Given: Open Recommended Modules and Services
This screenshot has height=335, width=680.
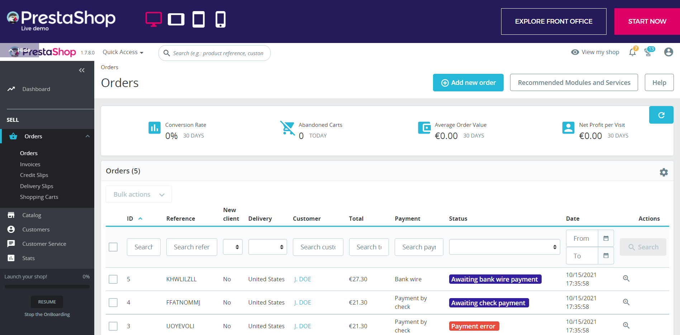Looking at the screenshot, I should click(x=574, y=82).
